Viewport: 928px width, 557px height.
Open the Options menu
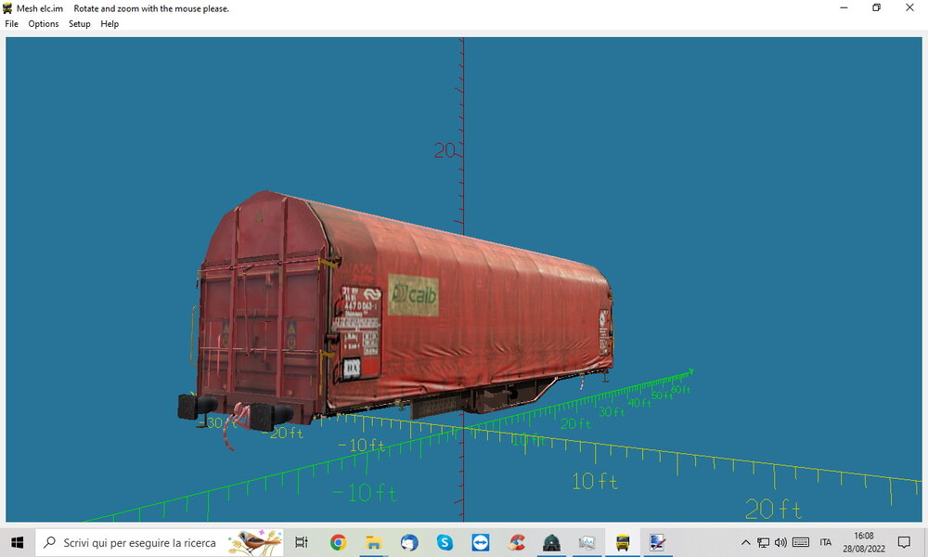(44, 24)
